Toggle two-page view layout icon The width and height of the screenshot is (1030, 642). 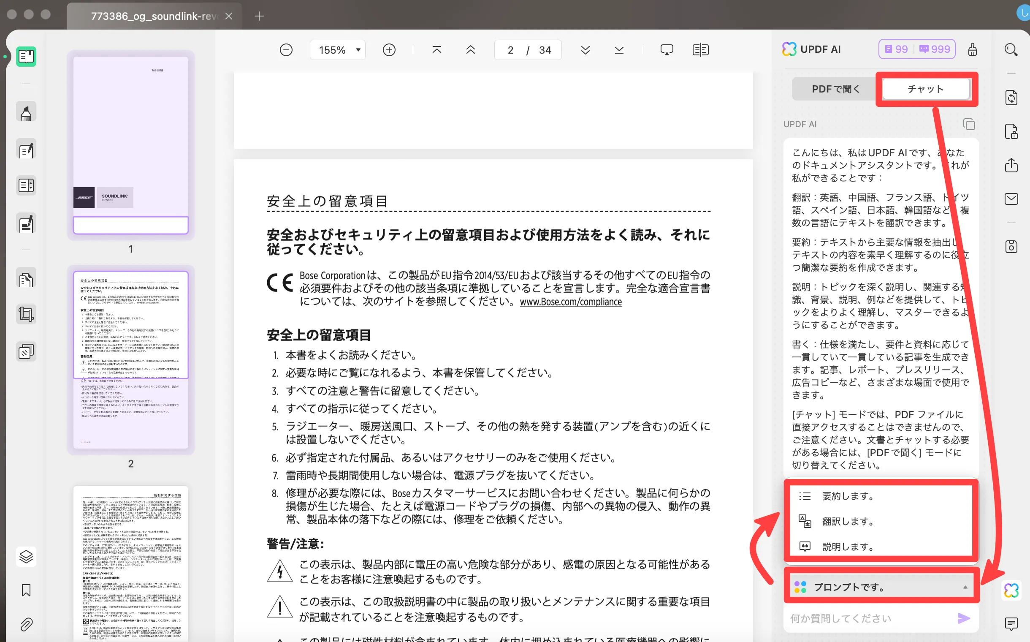[x=701, y=50]
